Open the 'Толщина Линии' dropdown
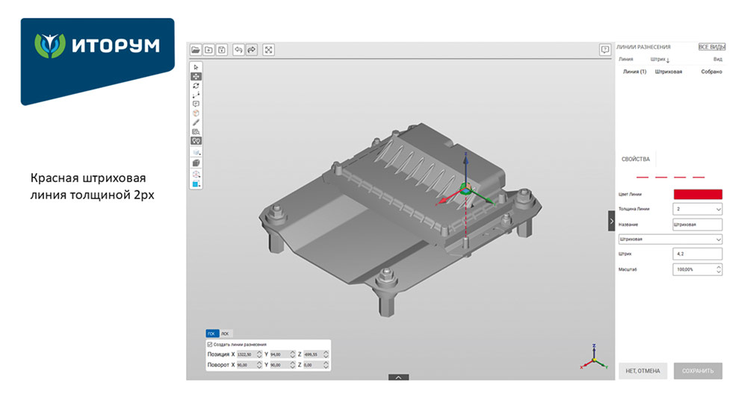The width and height of the screenshot is (747, 420). 698,210
